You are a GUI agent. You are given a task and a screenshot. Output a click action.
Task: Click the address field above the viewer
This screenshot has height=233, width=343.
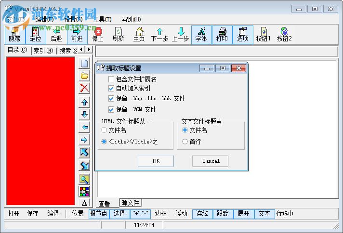click(217, 52)
